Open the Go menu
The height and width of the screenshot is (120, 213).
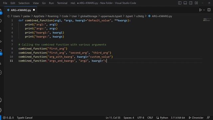tap(44, 3)
